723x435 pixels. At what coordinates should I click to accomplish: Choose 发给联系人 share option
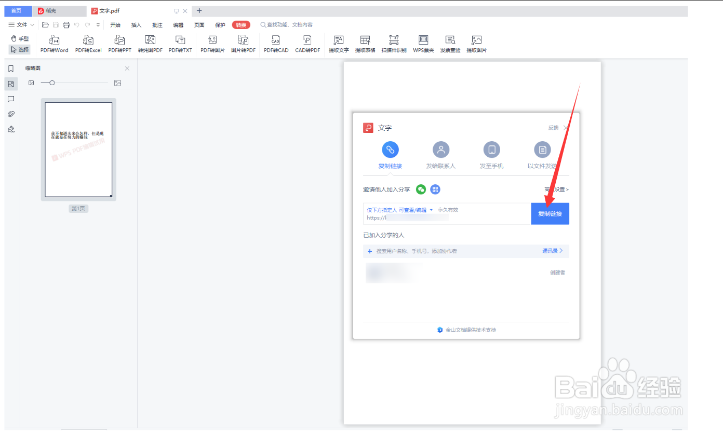click(x=441, y=156)
